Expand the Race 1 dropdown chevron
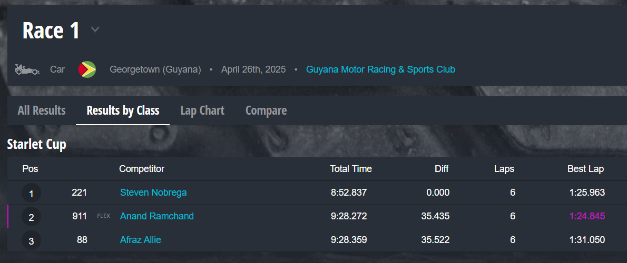This screenshot has height=263, width=627. click(x=95, y=30)
